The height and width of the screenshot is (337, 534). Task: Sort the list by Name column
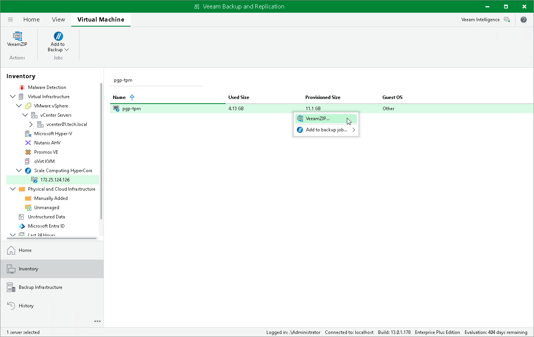point(119,97)
